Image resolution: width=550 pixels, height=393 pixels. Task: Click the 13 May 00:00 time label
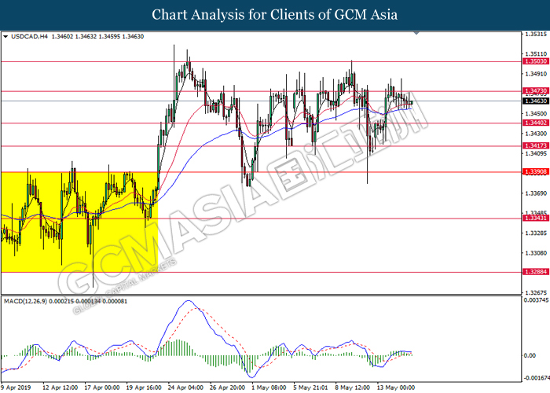click(396, 387)
